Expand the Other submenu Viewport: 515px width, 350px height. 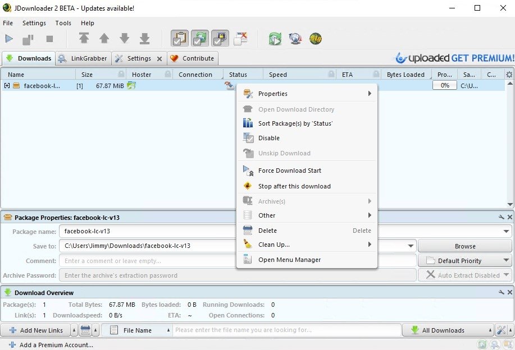click(307, 215)
